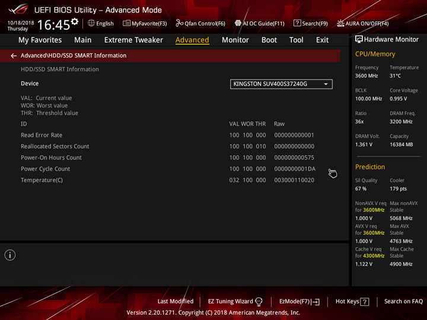Click the ROG logo icon
Viewport: 427px width, 320px height.
pyautogui.click(x=18, y=9)
